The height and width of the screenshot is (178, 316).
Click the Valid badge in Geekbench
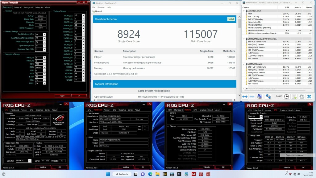(231, 19)
